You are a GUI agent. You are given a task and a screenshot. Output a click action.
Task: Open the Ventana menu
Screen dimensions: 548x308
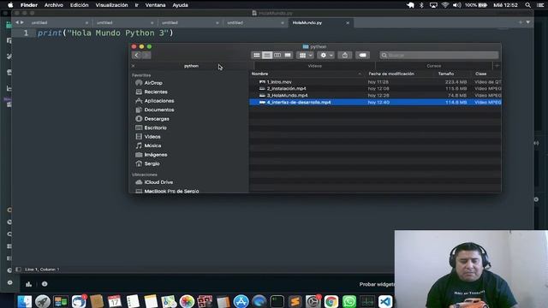(x=155, y=5)
